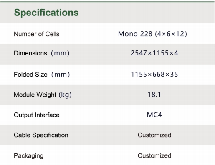Select the Number of Cells label
Viewport: 215px width, 165px height.
(x=37, y=34)
